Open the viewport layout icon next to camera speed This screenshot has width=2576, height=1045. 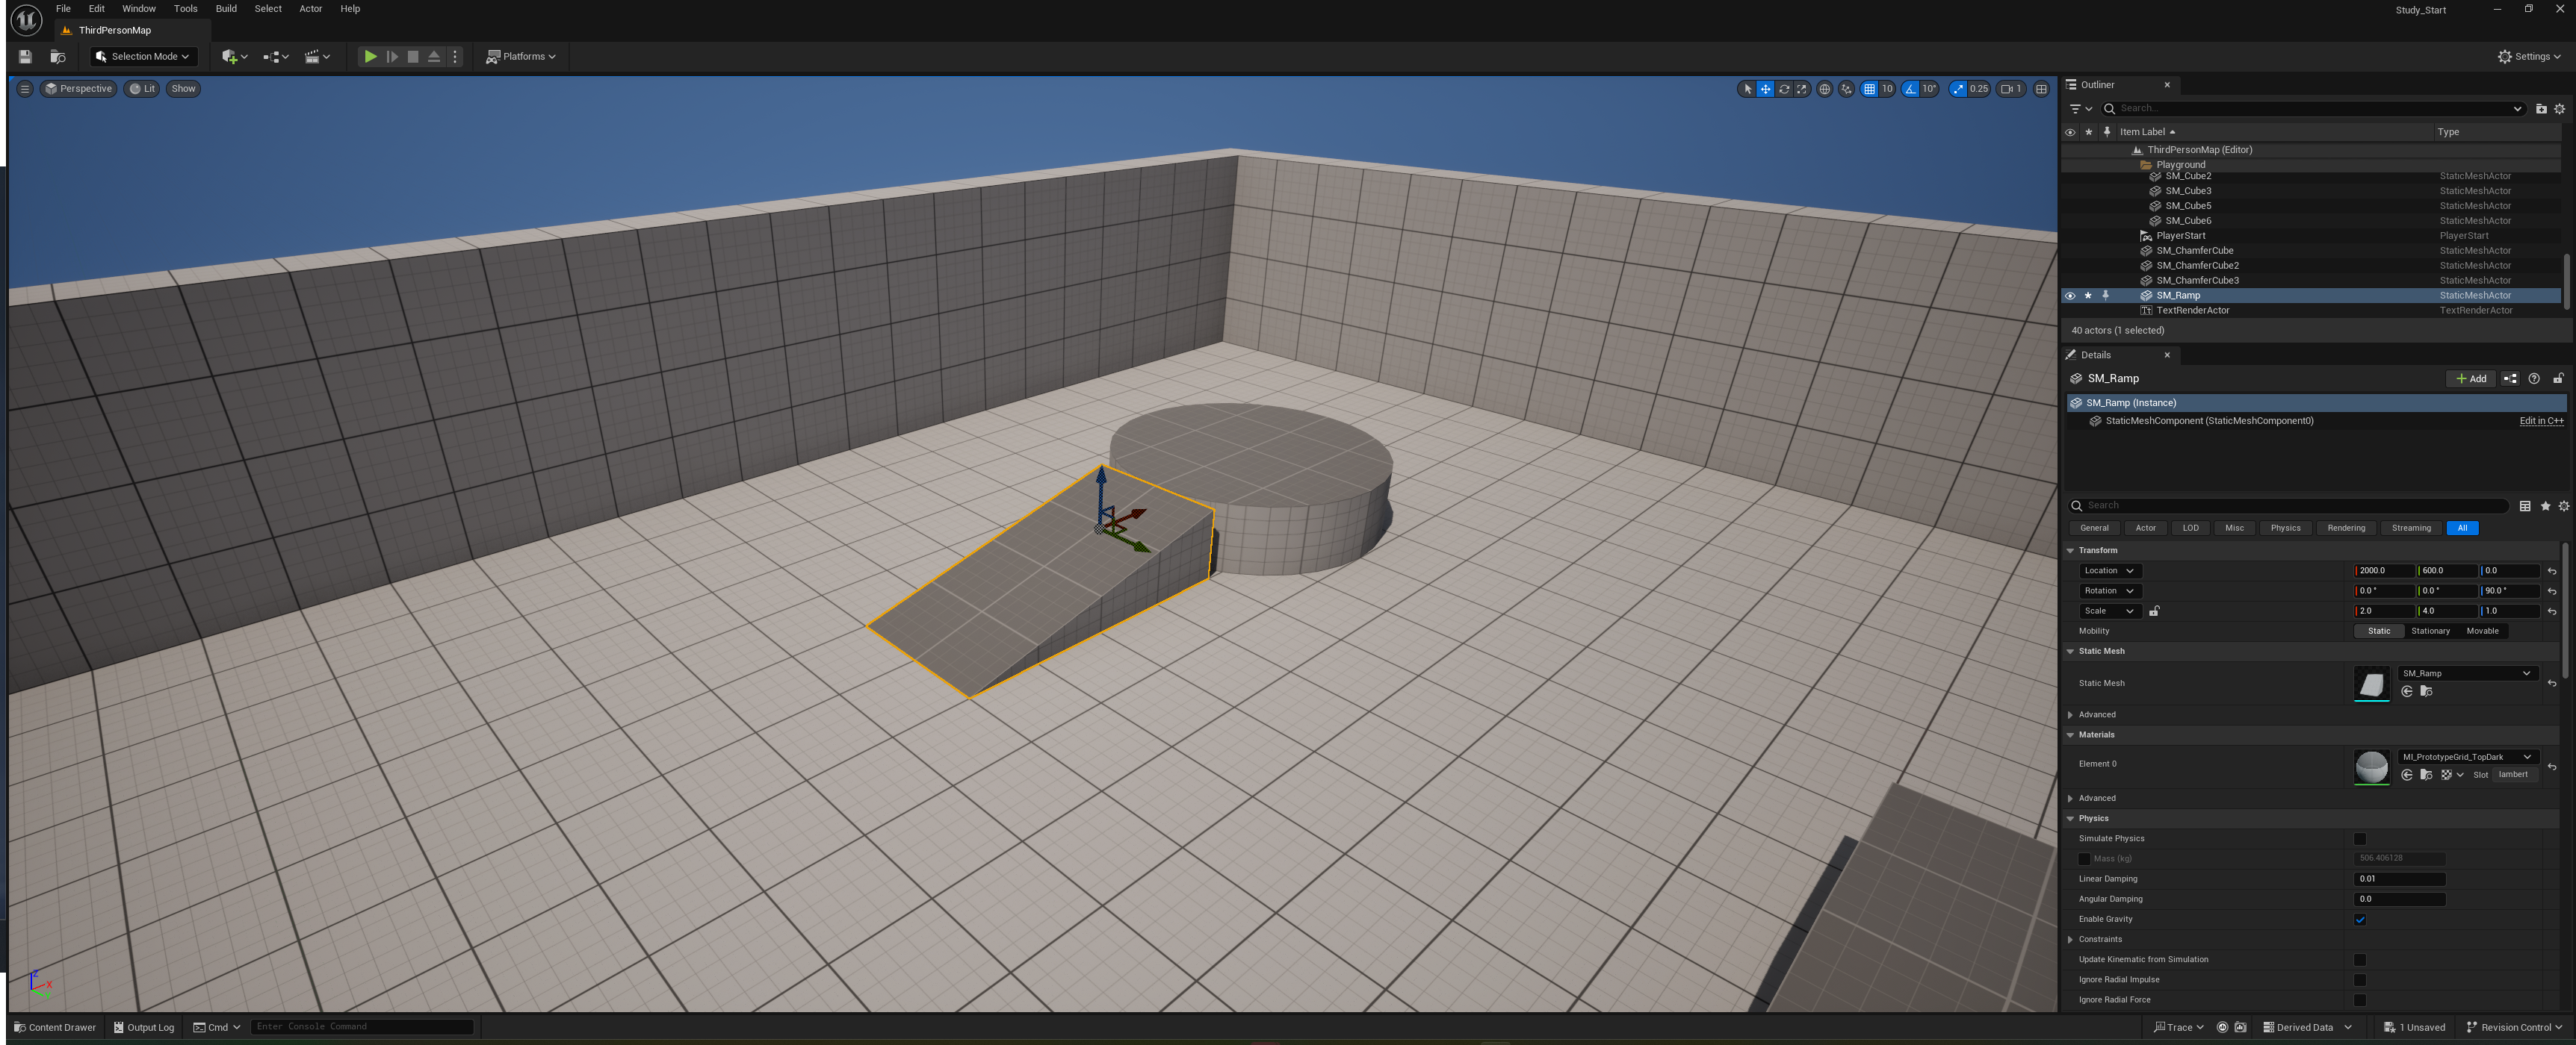2041,89
